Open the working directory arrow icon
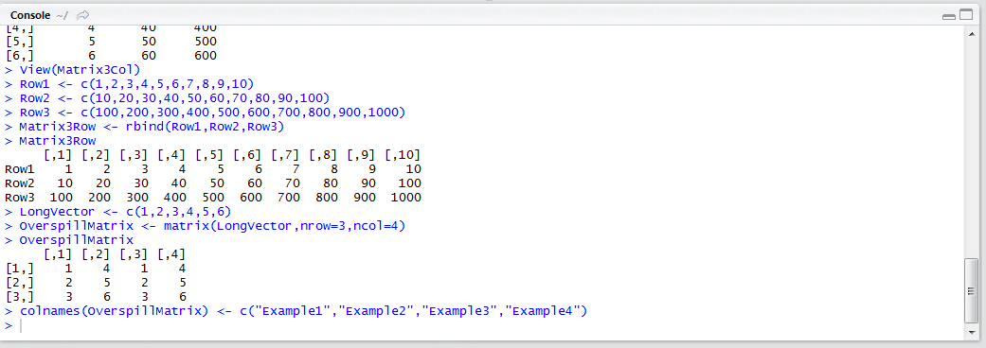Image resolution: width=986 pixels, height=348 pixels. point(83,14)
